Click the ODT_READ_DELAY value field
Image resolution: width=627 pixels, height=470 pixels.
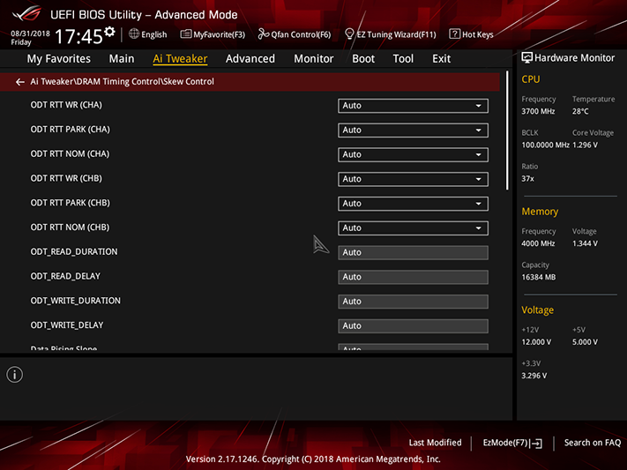click(x=413, y=277)
